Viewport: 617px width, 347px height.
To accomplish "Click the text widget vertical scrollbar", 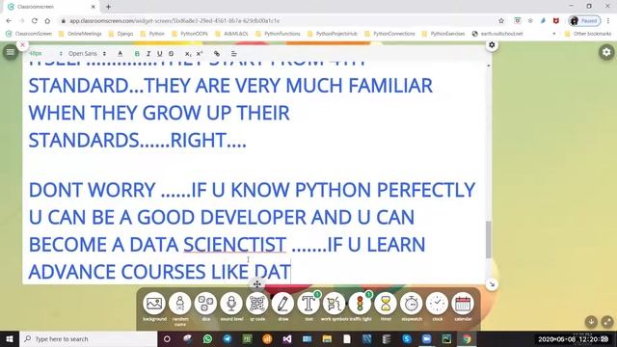I will click(x=489, y=239).
